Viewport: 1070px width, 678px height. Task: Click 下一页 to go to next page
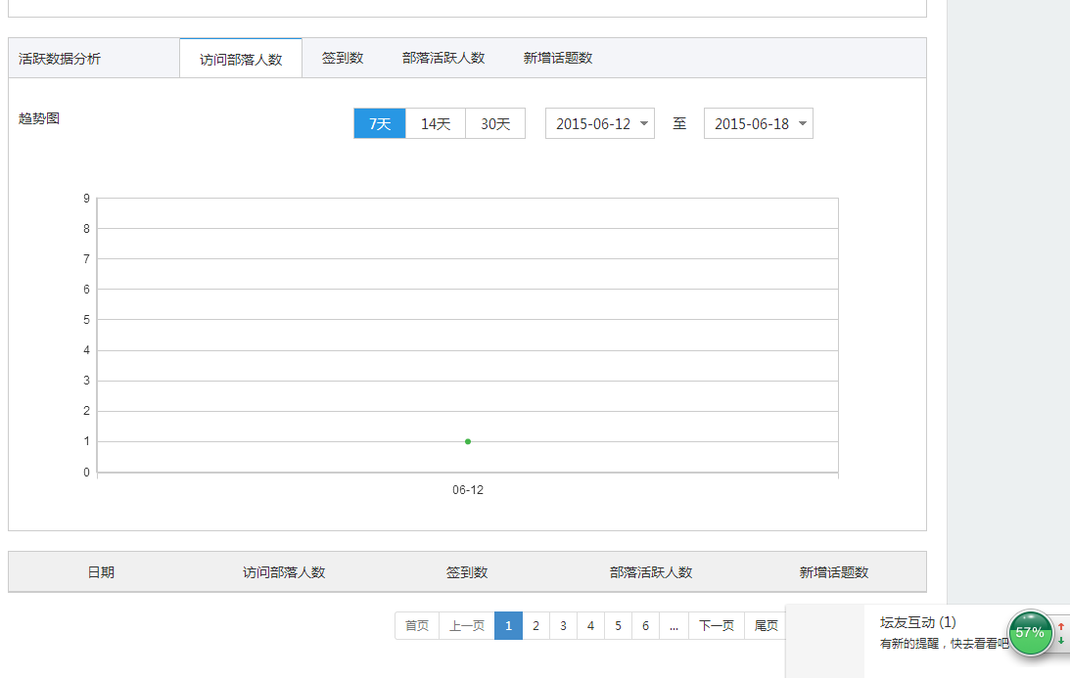coord(716,625)
